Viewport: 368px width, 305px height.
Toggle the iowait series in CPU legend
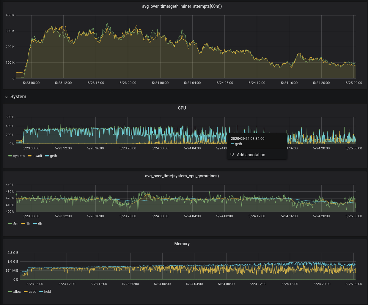click(37, 156)
